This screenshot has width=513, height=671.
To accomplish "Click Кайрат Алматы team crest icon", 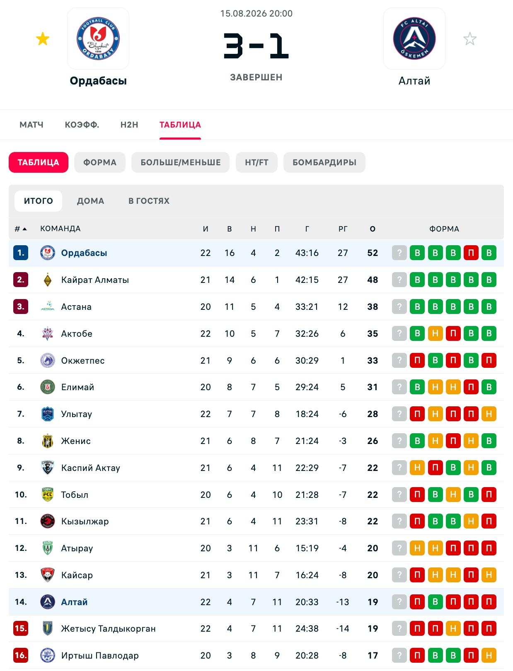I will [x=48, y=280].
